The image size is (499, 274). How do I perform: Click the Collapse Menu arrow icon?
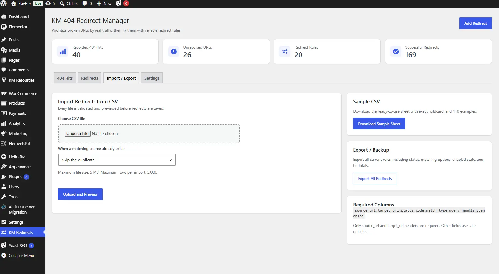(x=4, y=255)
